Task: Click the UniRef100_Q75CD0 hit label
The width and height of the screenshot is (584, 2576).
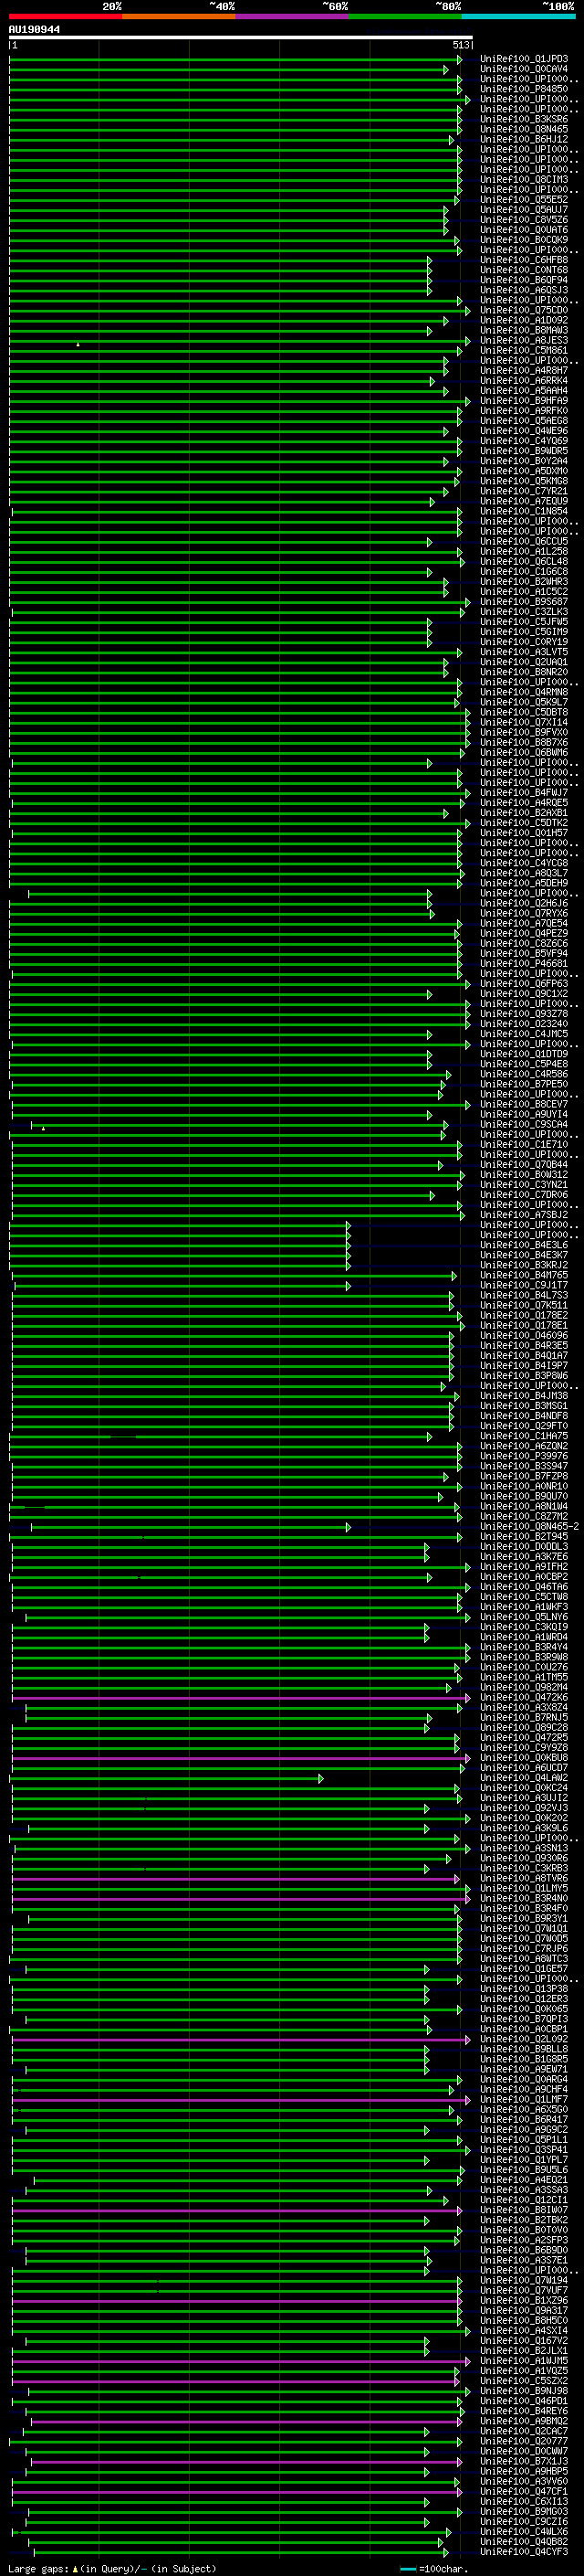Action: pos(524,310)
